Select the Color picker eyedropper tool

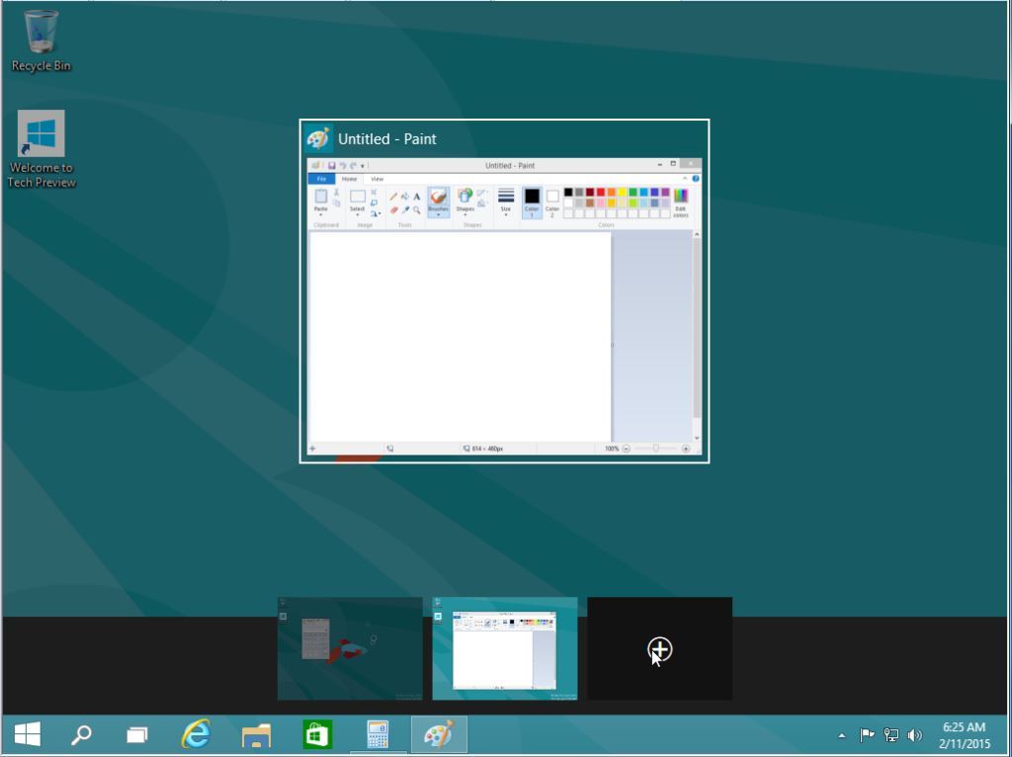pos(404,210)
